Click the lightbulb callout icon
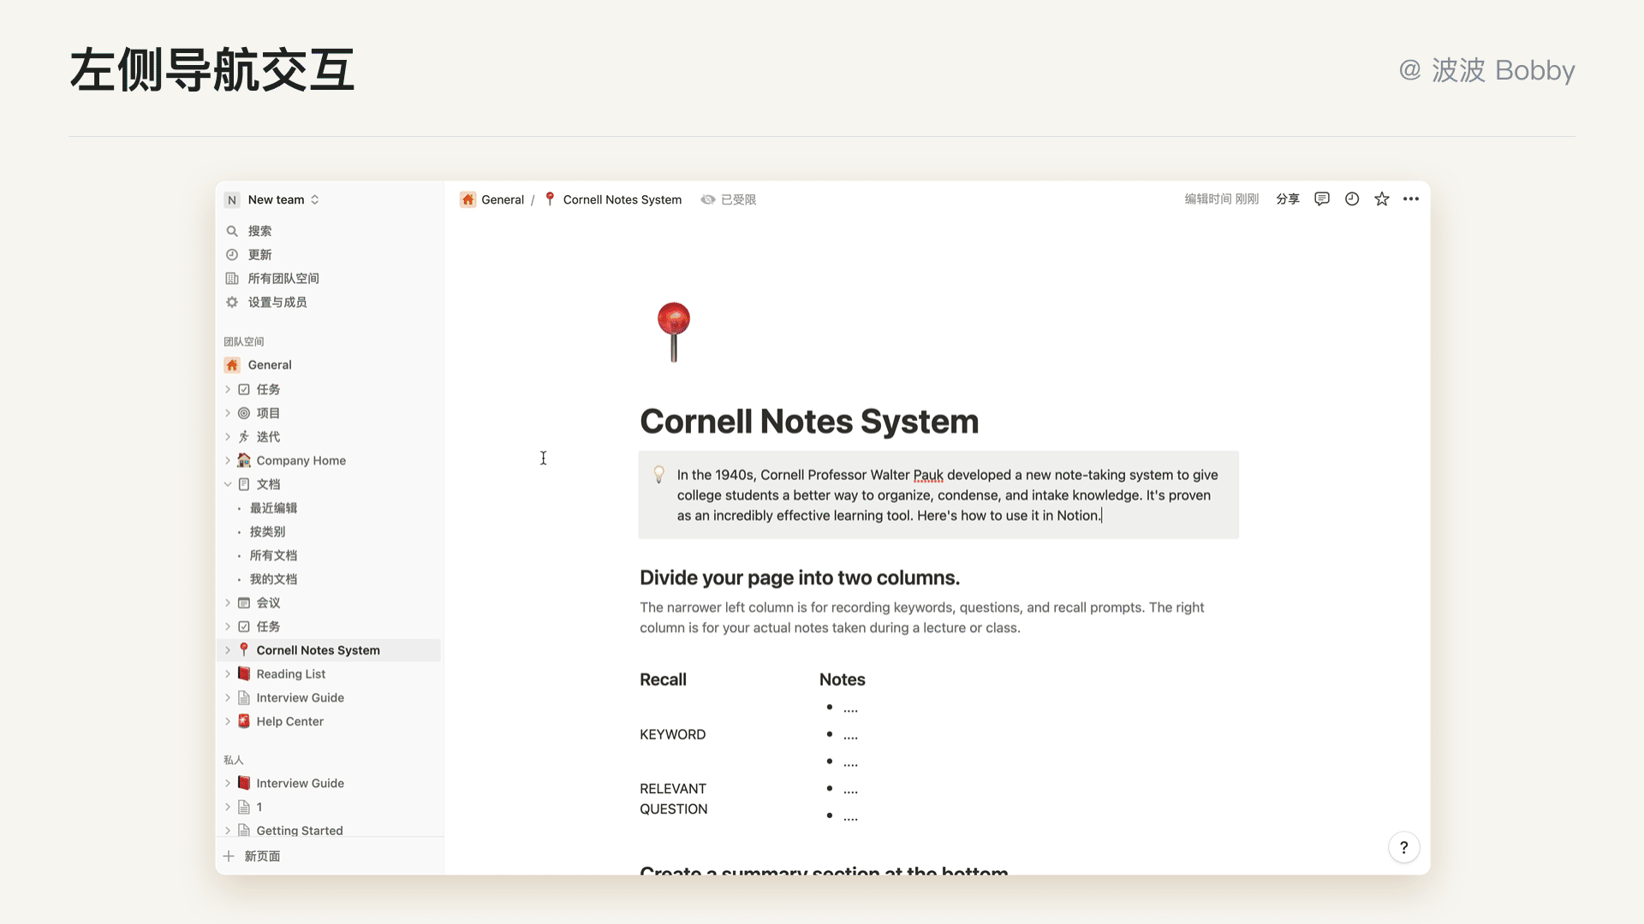Viewport: 1644px width, 924px height. [x=659, y=474]
